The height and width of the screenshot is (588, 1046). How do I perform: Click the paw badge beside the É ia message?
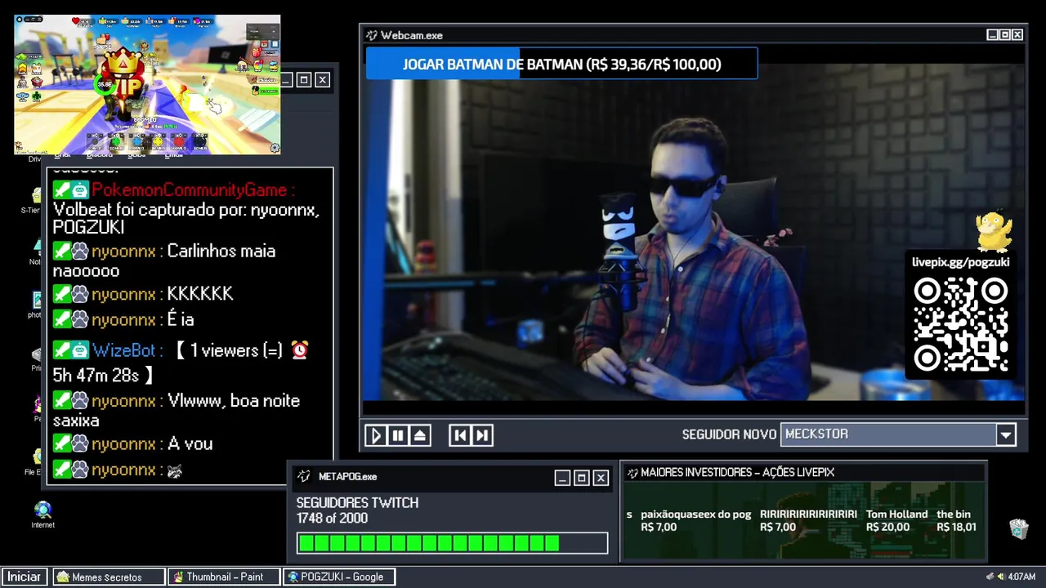click(x=80, y=319)
